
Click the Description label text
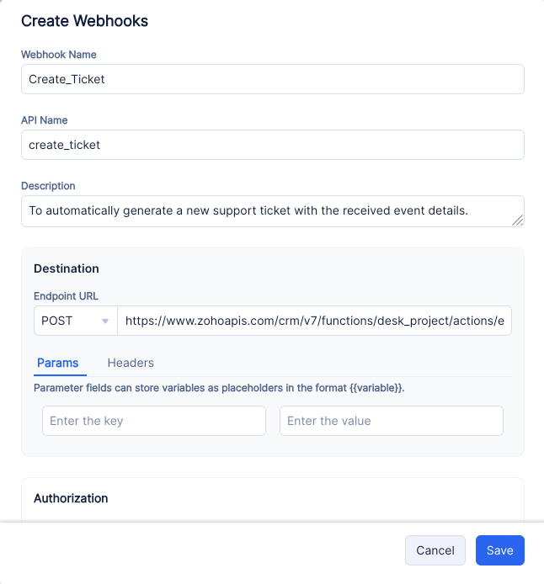[x=48, y=186]
